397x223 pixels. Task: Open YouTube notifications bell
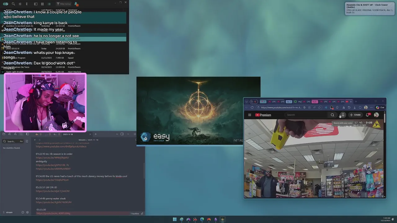367,115
